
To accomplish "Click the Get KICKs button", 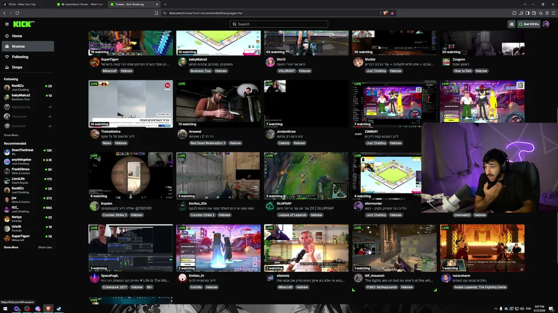I will tap(529, 24).
